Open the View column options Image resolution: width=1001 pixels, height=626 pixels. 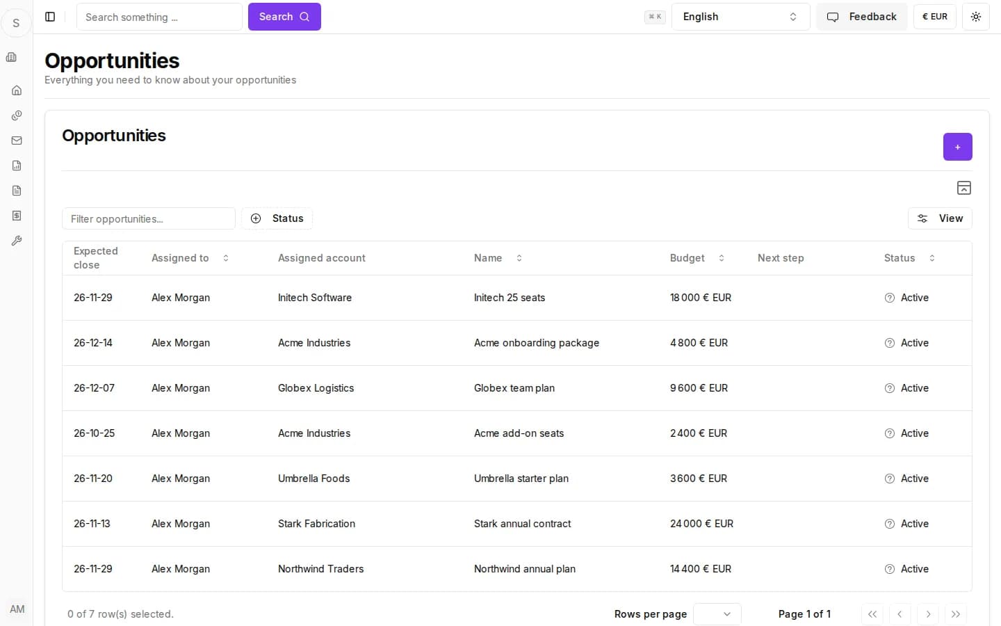point(940,218)
